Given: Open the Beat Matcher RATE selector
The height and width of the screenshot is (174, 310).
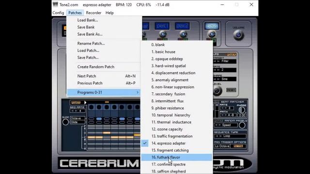Looking at the screenshot, I should click(227, 108).
